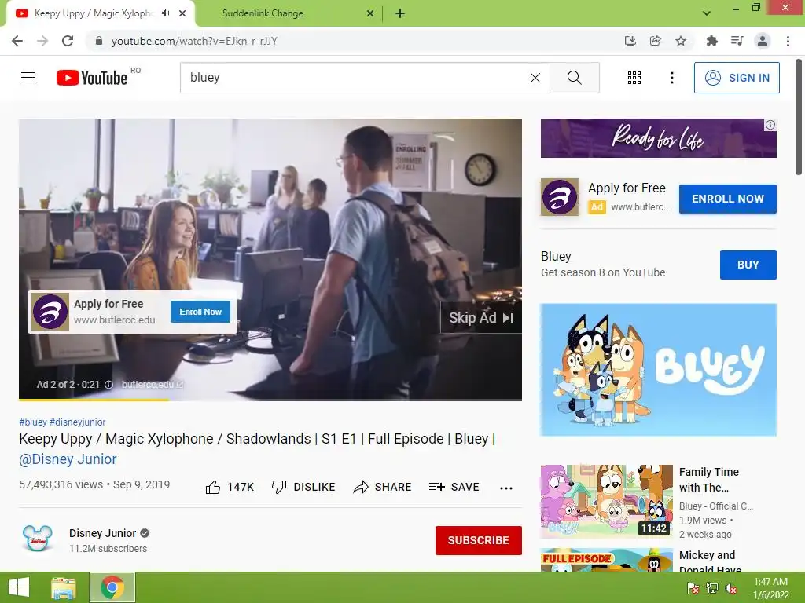805x603 pixels.
Task: Subscribe to Disney Junior
Action: tap(479, 540)
